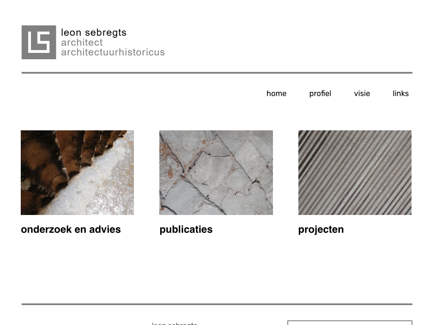Click the grey LS logo icon
This screenshot has height=325, width=434.
[x=39, y=42]
